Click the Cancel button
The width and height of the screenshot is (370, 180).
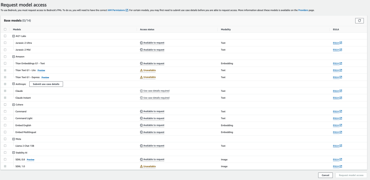pos(325,175)
